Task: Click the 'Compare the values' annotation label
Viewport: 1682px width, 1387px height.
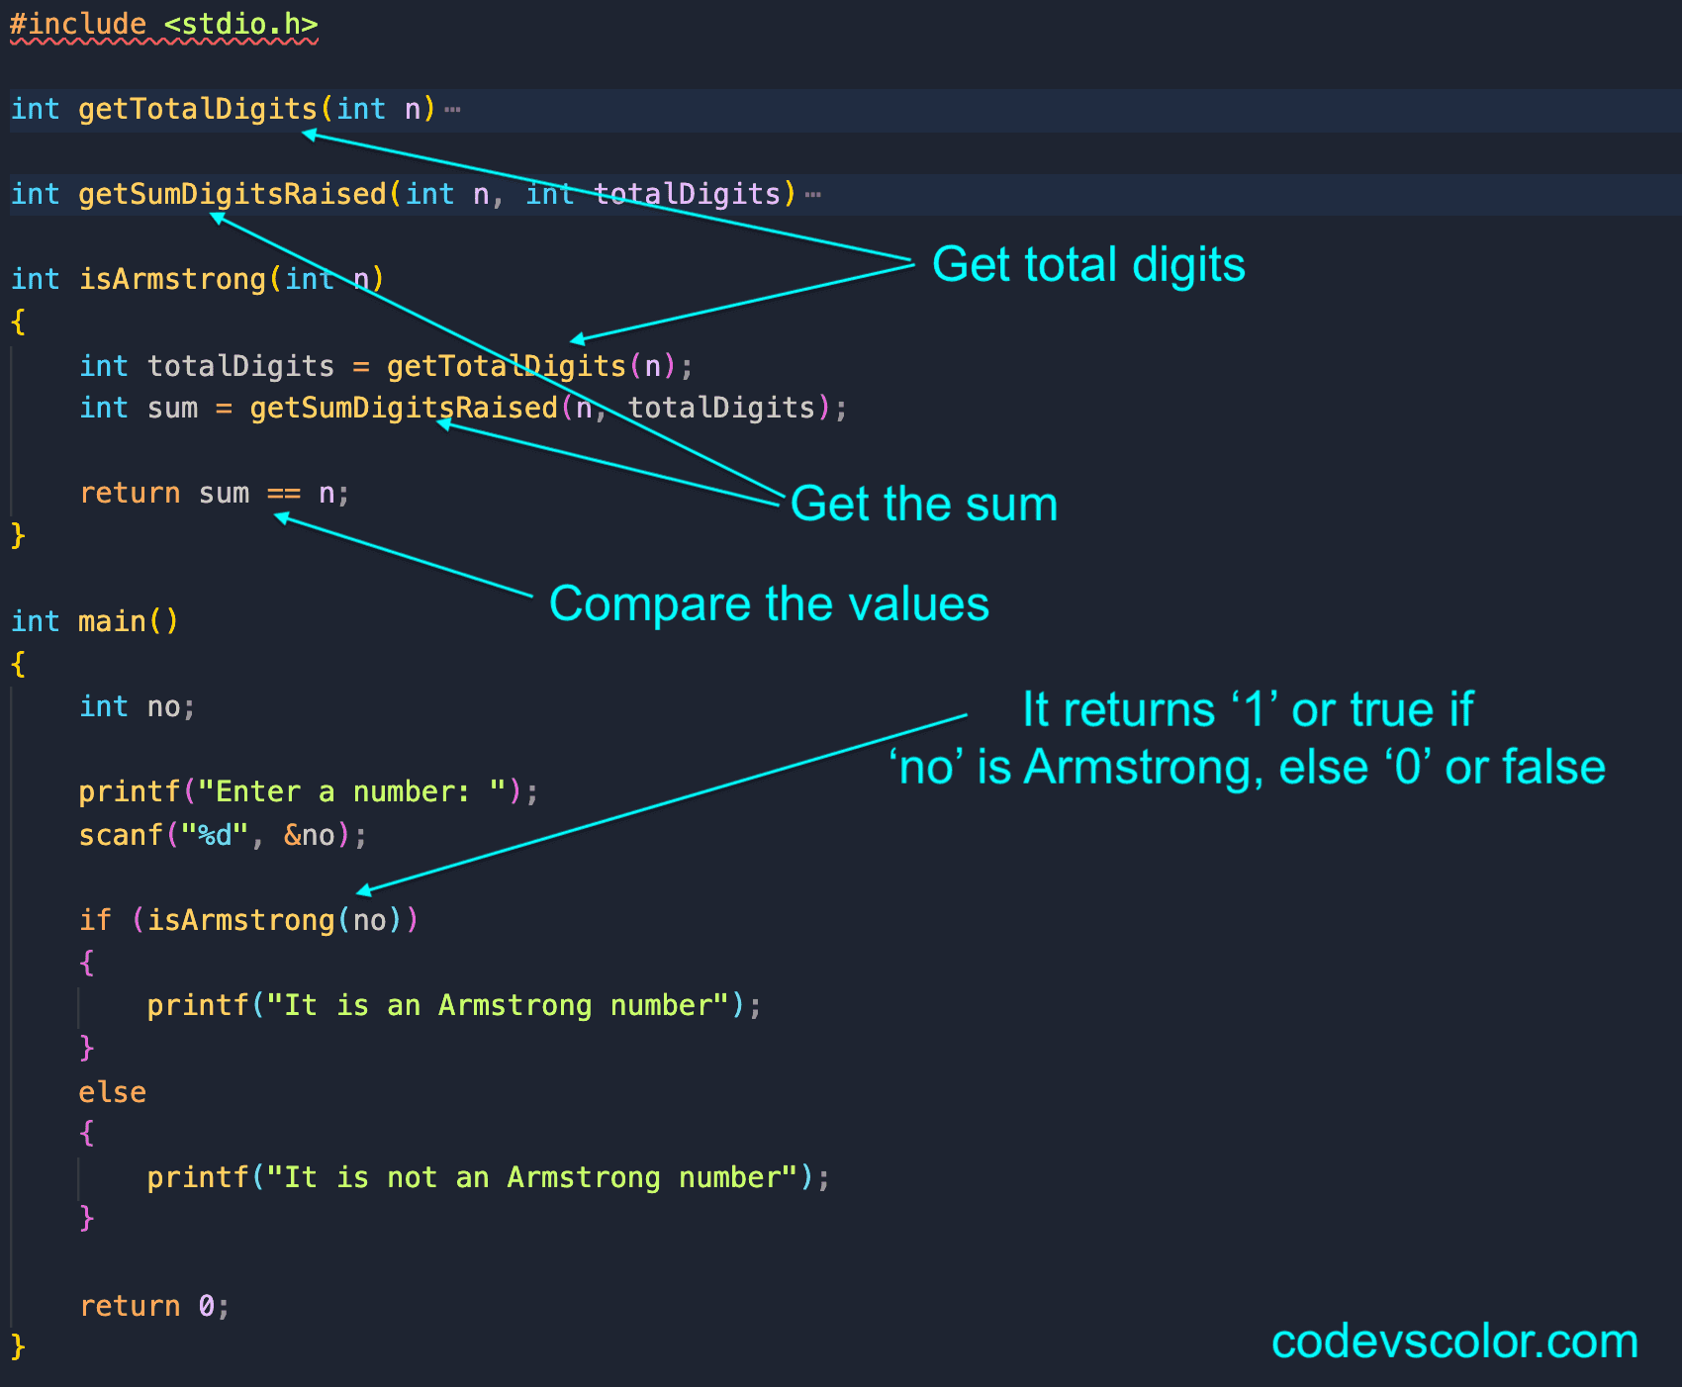Action: pyautogui.click(x=769, y=604)
